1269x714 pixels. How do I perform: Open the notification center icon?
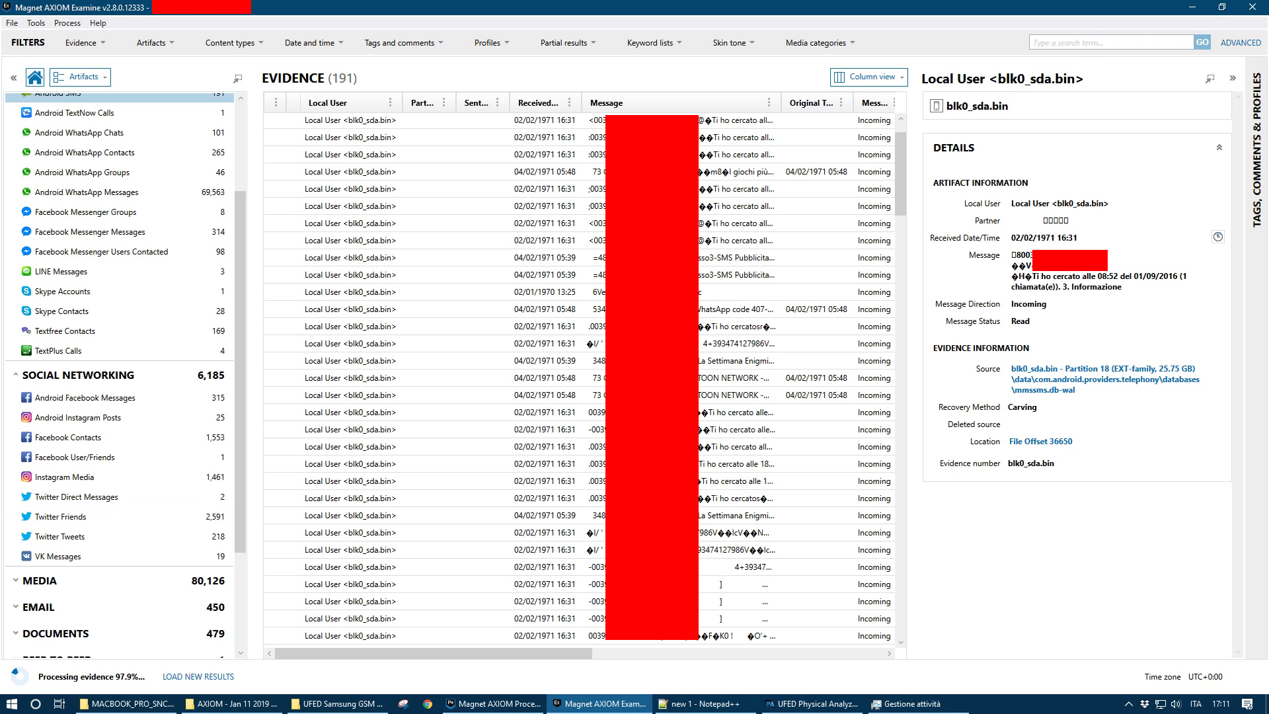(1247, 704)
